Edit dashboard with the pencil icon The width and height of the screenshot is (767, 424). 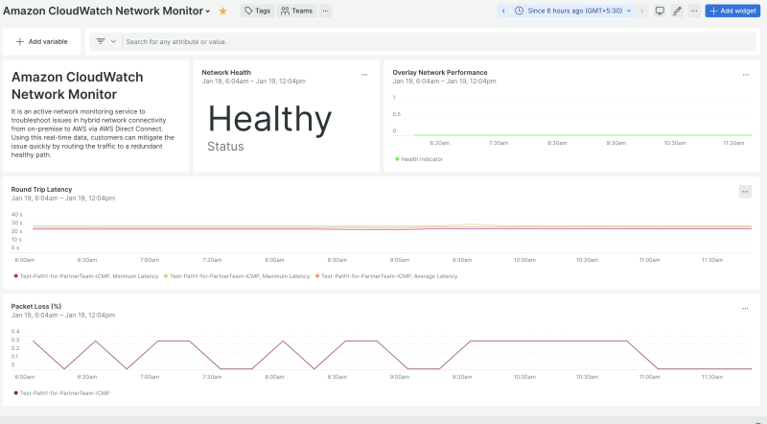pos(677,11)
